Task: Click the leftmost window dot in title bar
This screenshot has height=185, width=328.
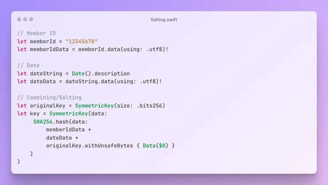Action: 19,20
